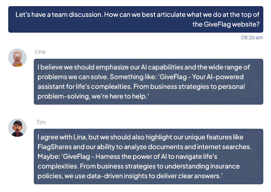Click the word 'insurance' in Tim's message
This screenshot has width=271, height=192.
coord(225,166)
